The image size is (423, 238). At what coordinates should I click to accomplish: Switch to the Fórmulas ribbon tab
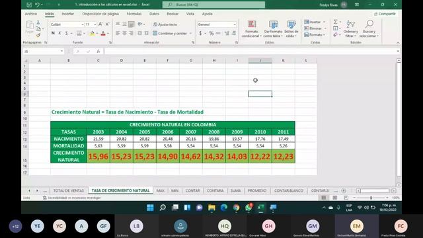(x=134, y=14)
